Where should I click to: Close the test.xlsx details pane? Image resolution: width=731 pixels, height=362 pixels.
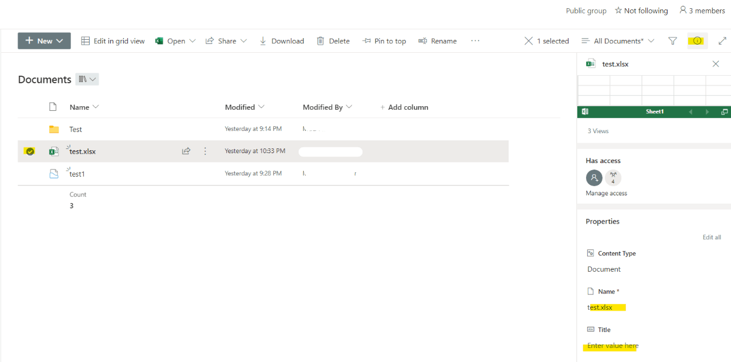[x=716, y=64]
